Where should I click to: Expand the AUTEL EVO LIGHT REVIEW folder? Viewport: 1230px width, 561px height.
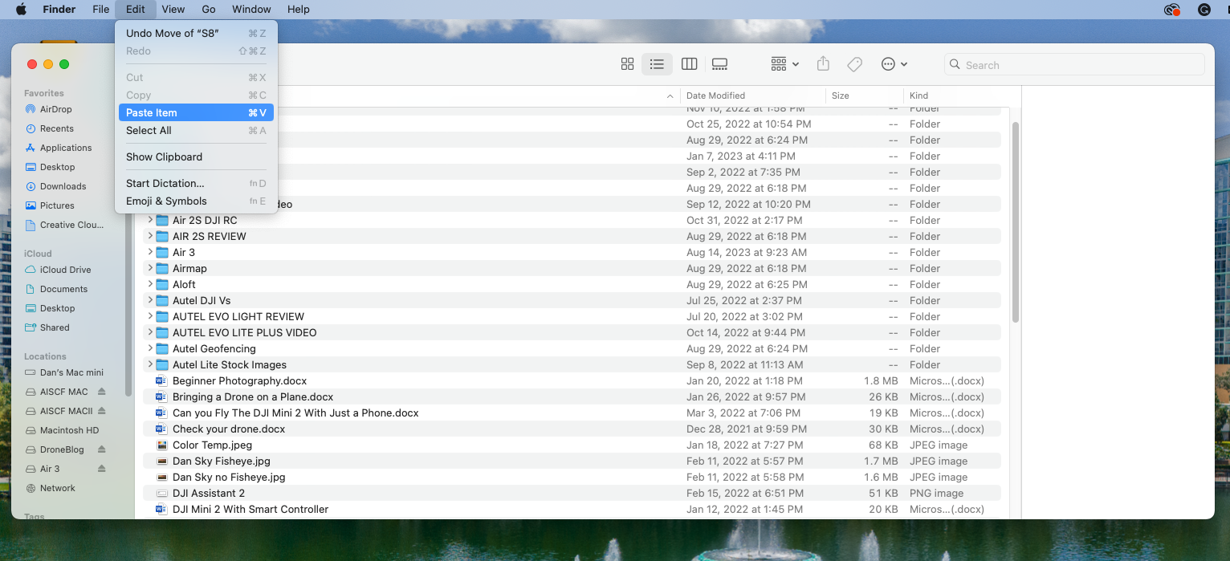click(x=150, y=316)
